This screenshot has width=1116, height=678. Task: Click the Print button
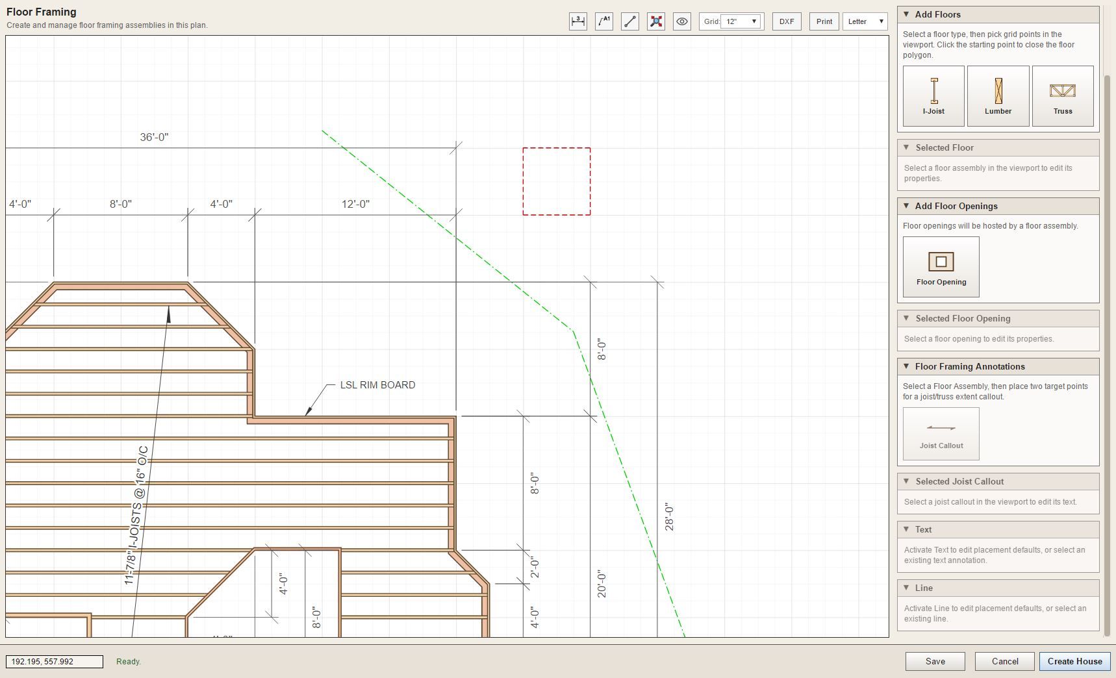[x=824, y=21]
